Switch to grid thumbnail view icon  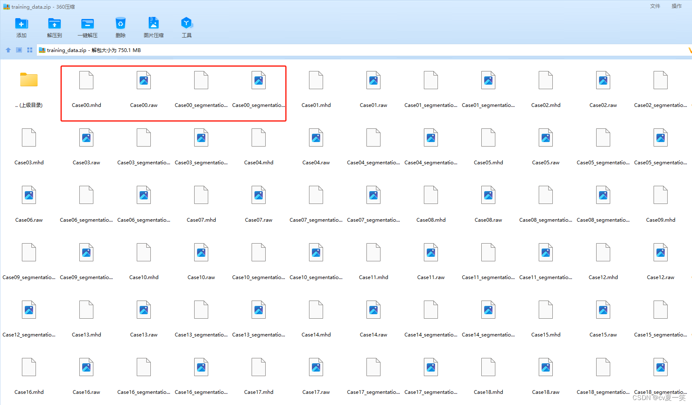point(30,50)
